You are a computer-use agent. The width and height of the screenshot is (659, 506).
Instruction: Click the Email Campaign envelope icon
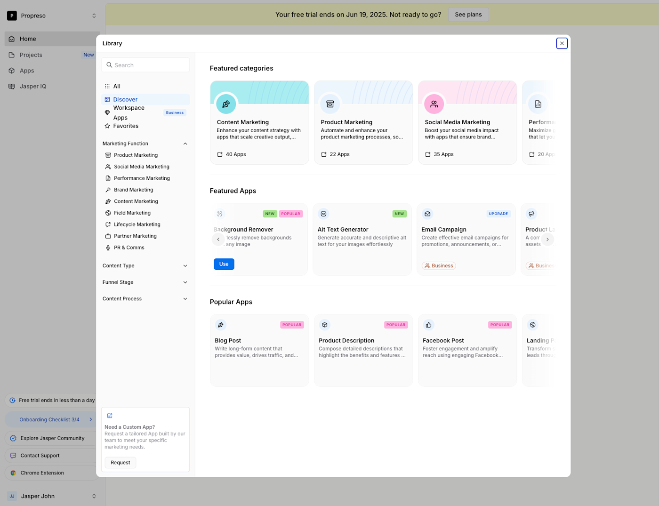pos(427,214)
